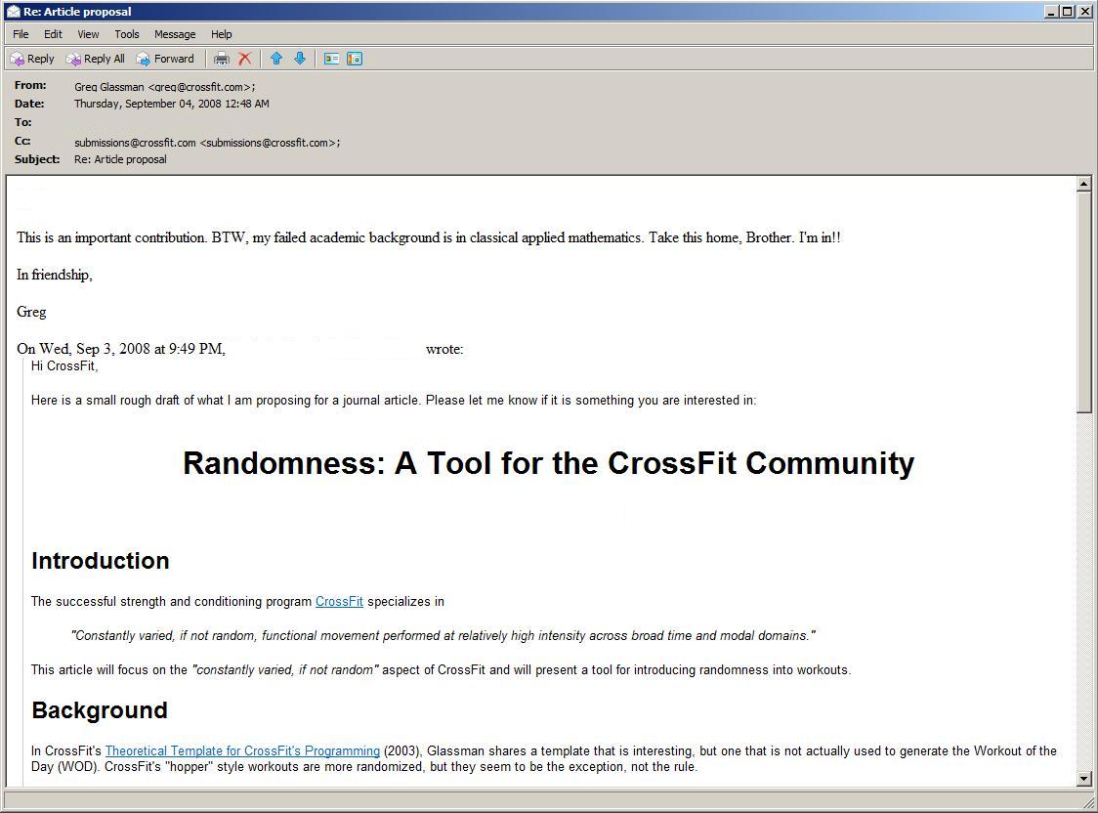The image size is (1098, 813).
Task: Go to next message with down arrow
Action: coord(300,59)
